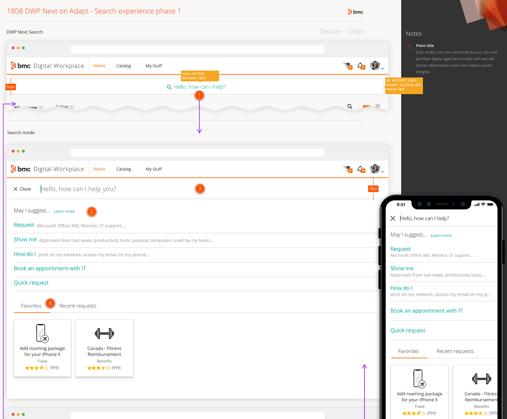Open the bell notifications in Search mode mockup header
The width and height of the screenshot is (507, 419).
(x=361, y=169)
